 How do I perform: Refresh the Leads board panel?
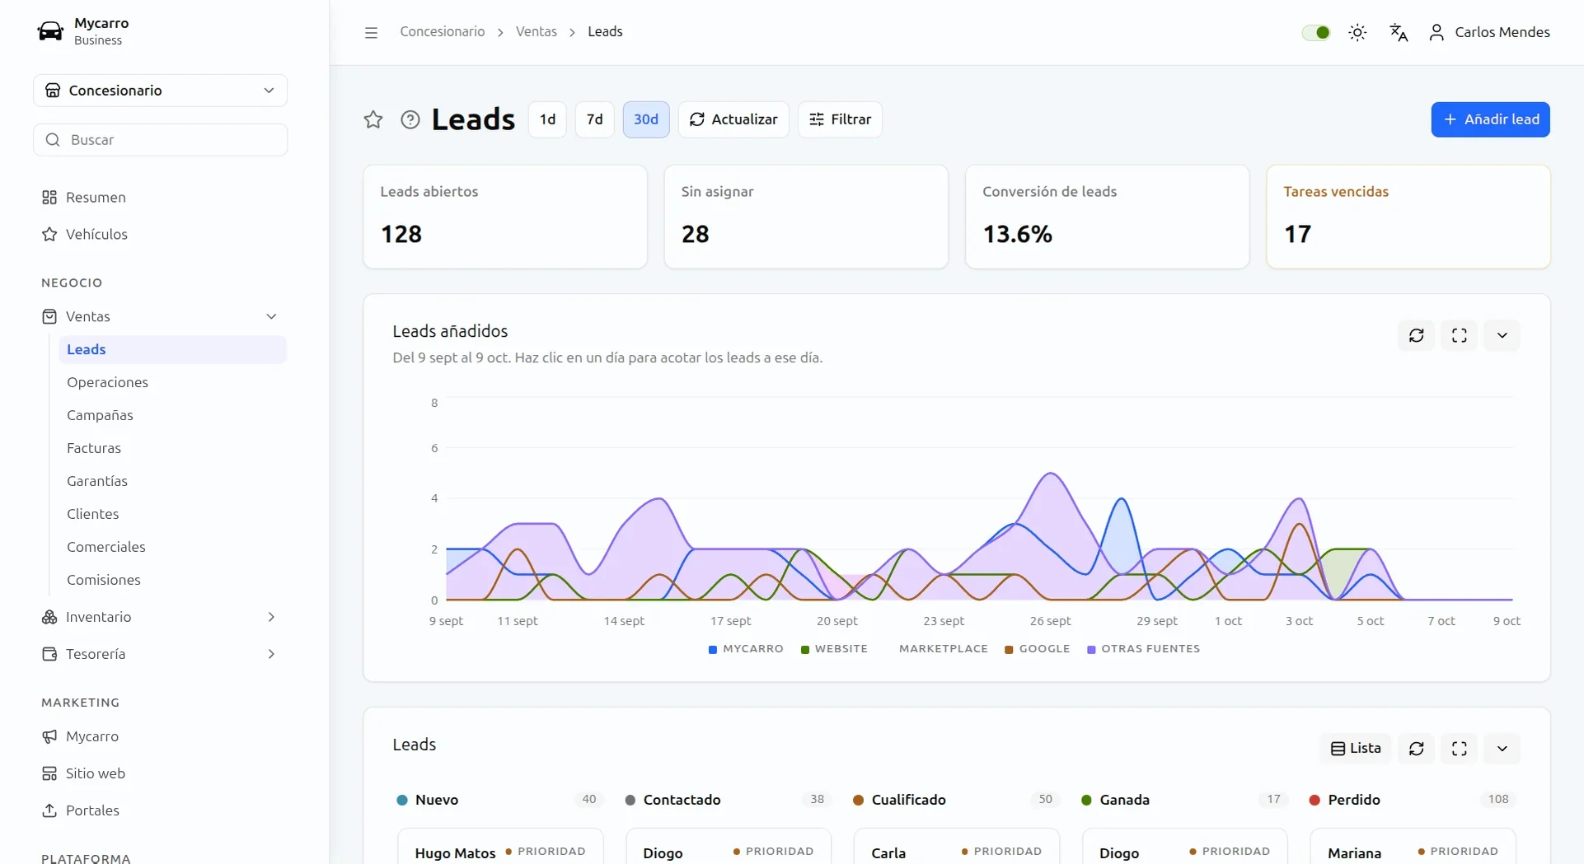coord(1417,749)
